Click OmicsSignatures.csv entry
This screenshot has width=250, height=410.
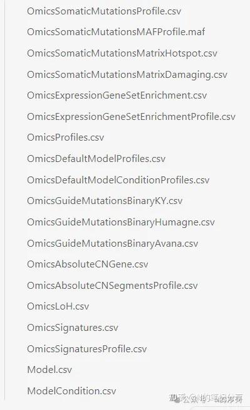point(73,328)
